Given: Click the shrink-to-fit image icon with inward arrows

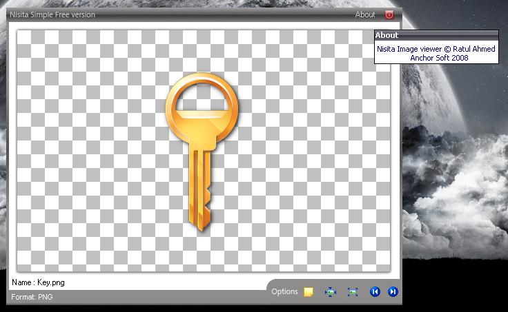Looking at the screenshot, I should tap(331, 292).
